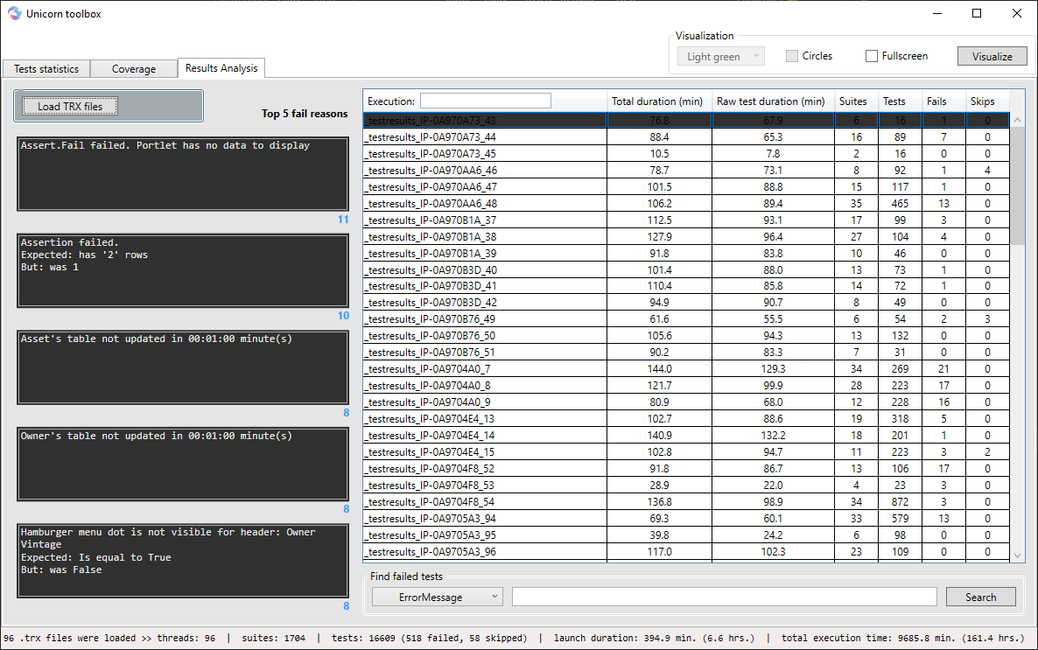Select row _testresults_IP-0A970AA6_46
The width and height of the screenshot is (1038, 650).
point(686,170)
